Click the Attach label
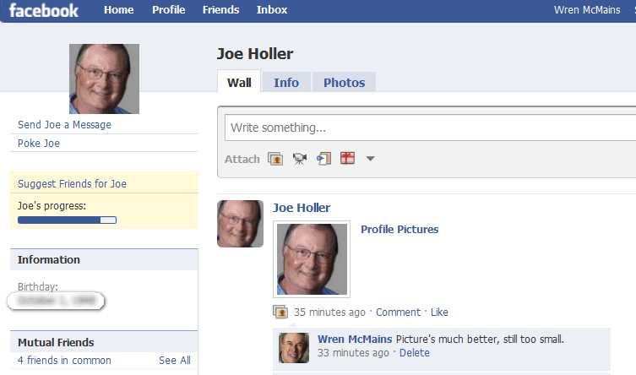Viewport: 636px width, 375px height. (x=242, y=159)
